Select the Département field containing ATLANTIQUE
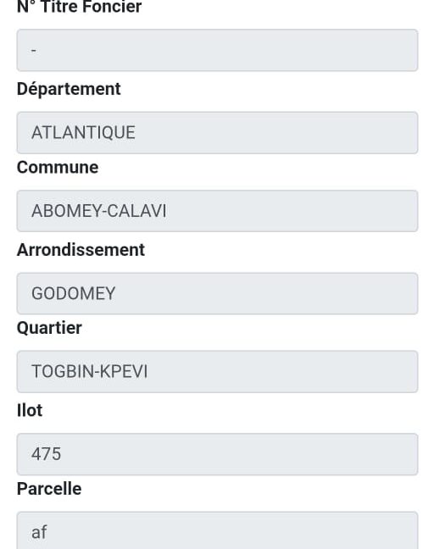This screenshot has width=423, height=549. [217, 133]
